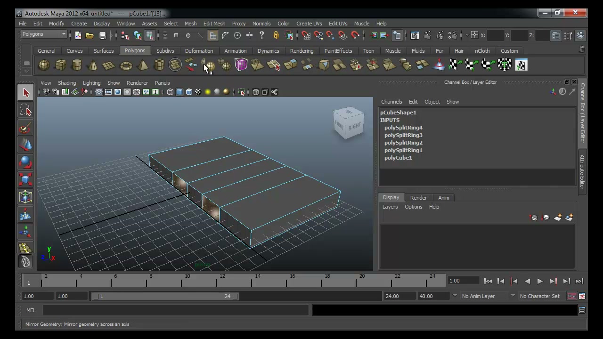Click play backwards on the timeline
This screenshot has width=603, height=339.
pyautogui.click(x=527, y=281)
